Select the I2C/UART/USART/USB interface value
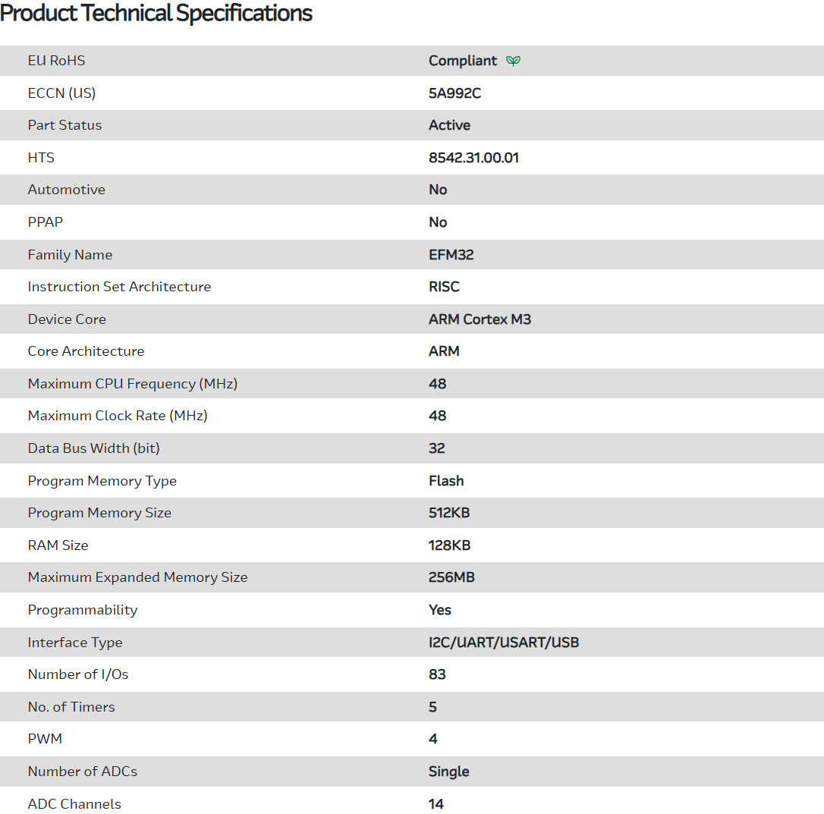The height and width of the screenshot is (814, 824). point(504,643)
